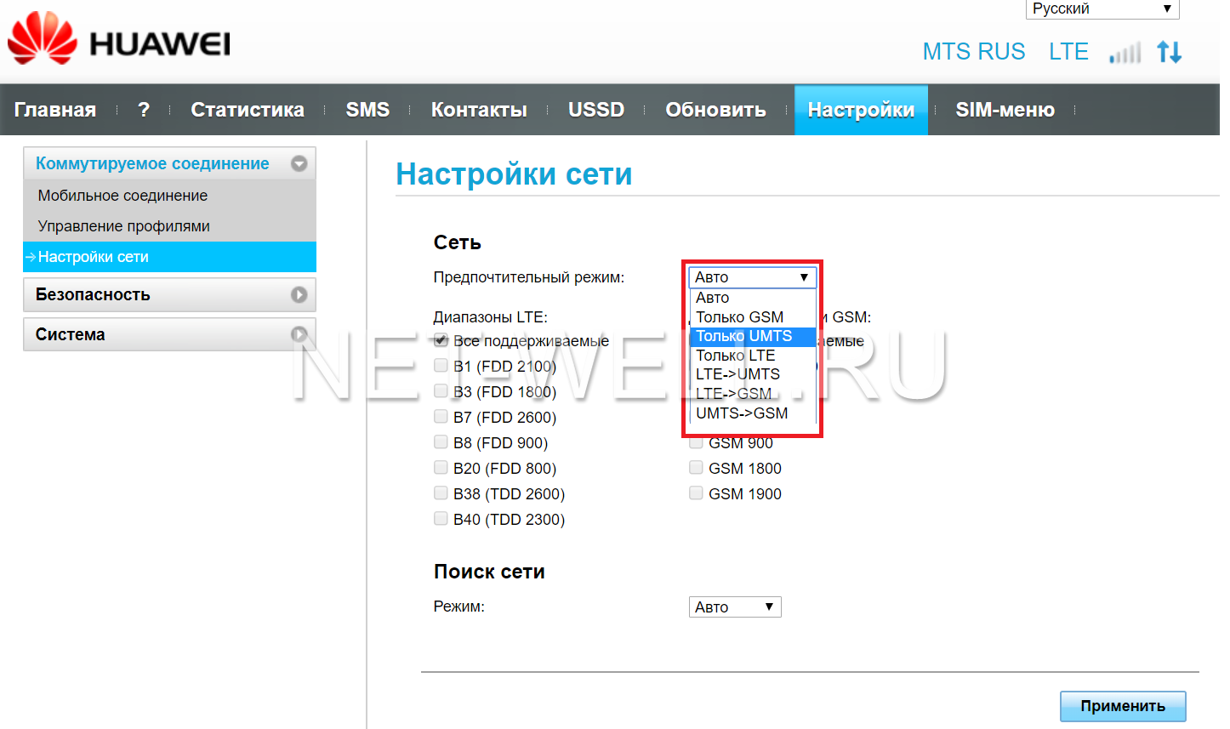Screen dimensions: 1230x729
Task: Enable B20 (FDD 800) band
Action: [441, 468]
